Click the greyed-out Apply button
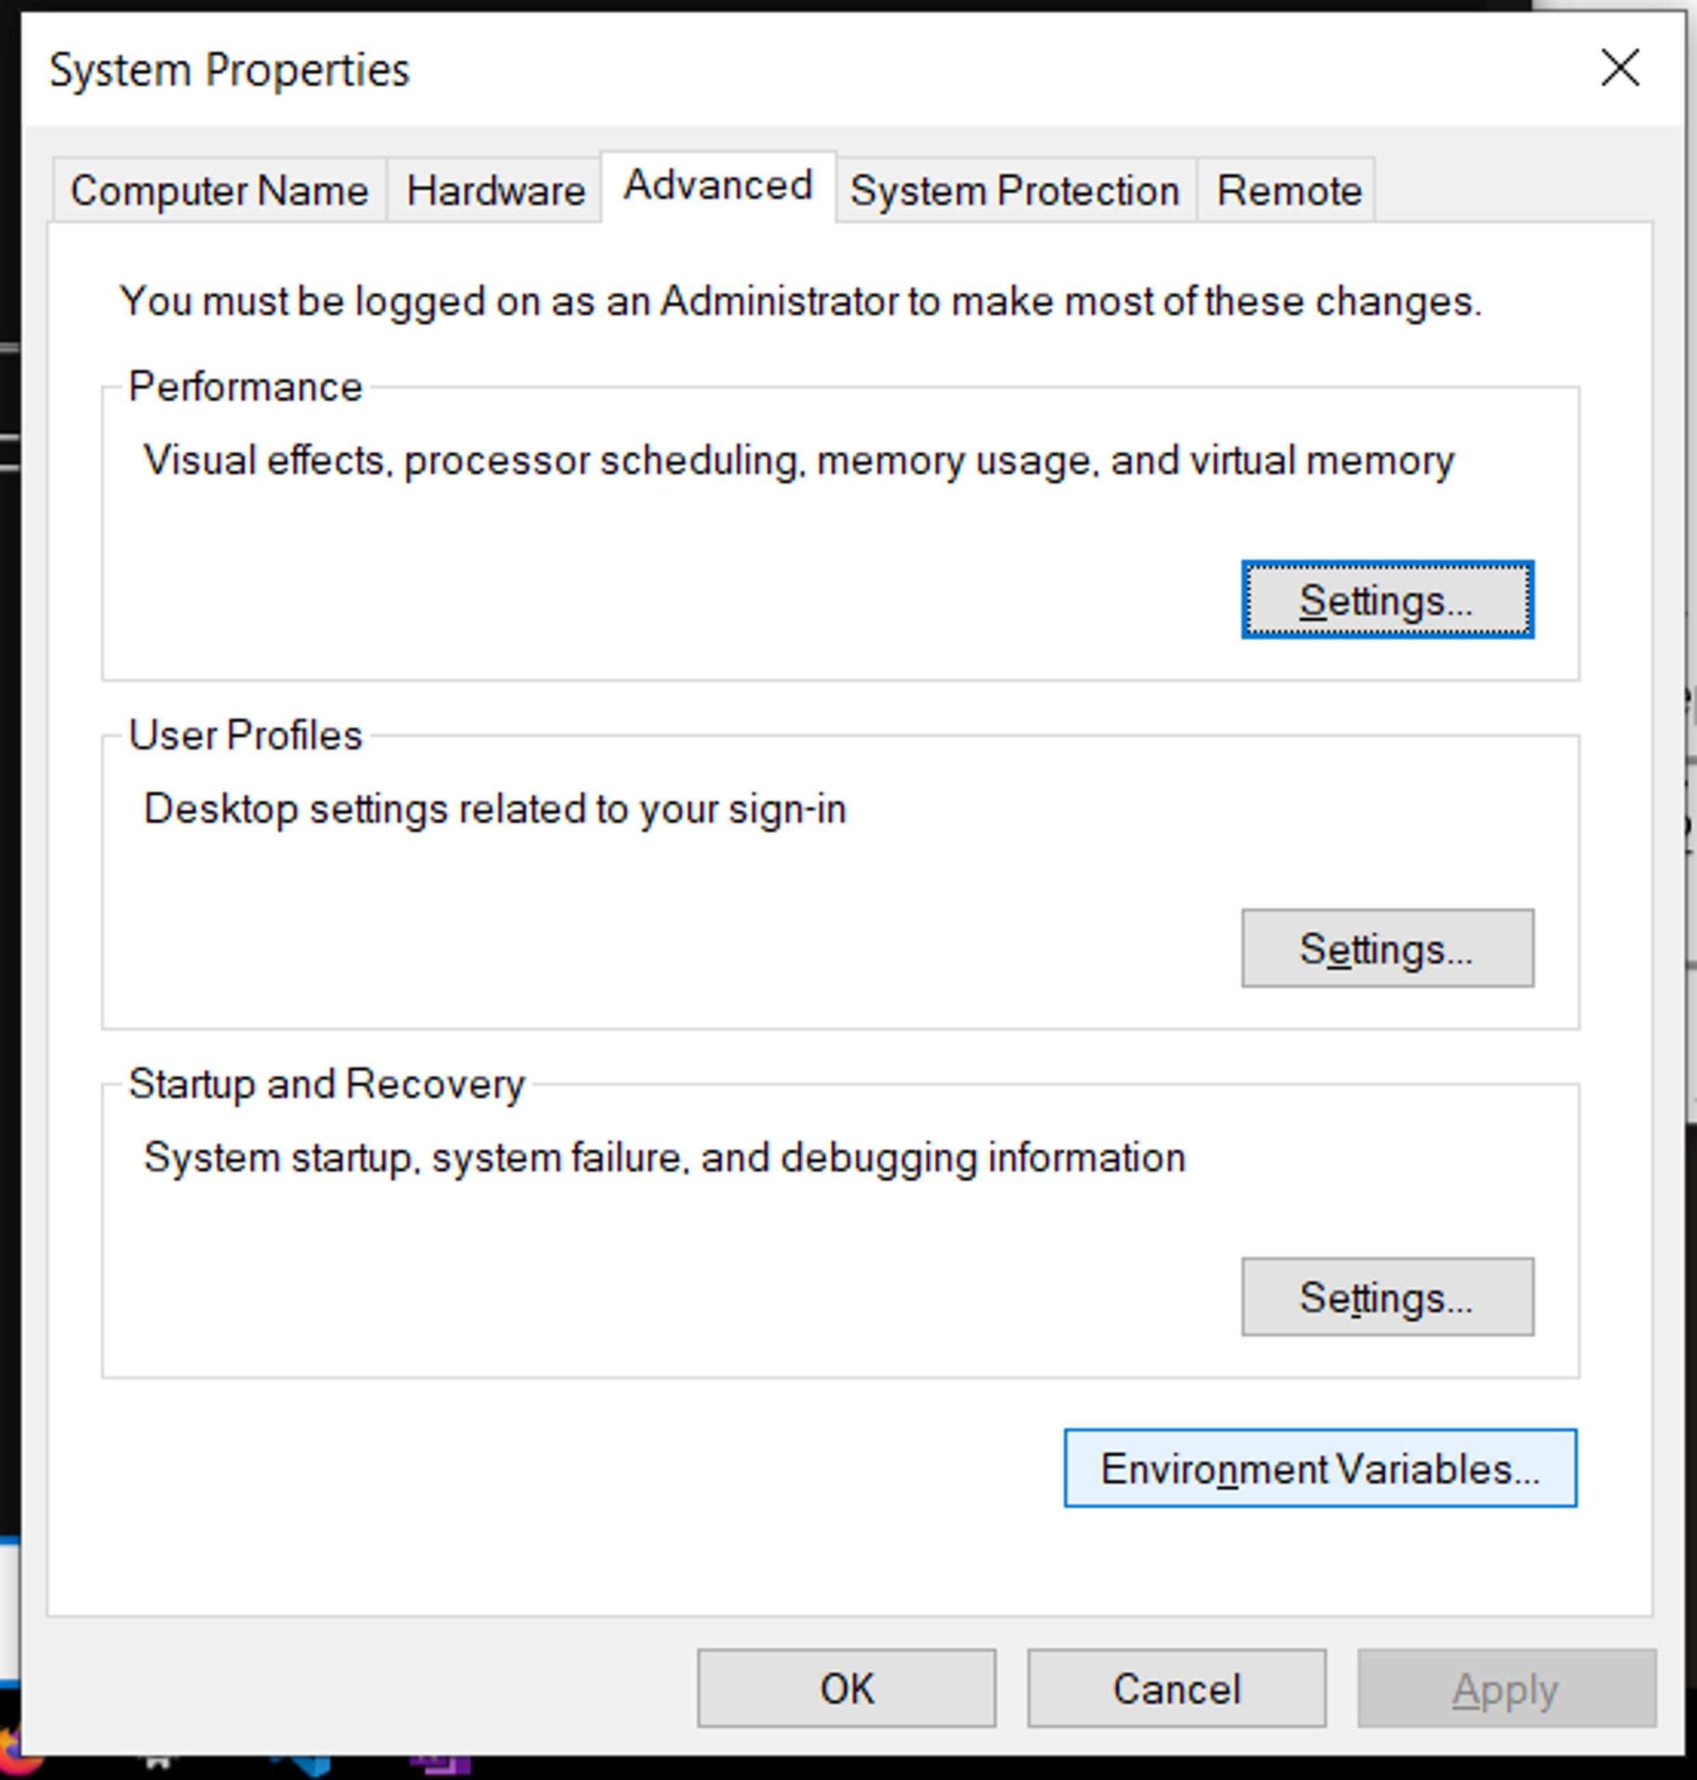The height and width of the screenshot is (1780, 1697). (x=1506, y=1688)
